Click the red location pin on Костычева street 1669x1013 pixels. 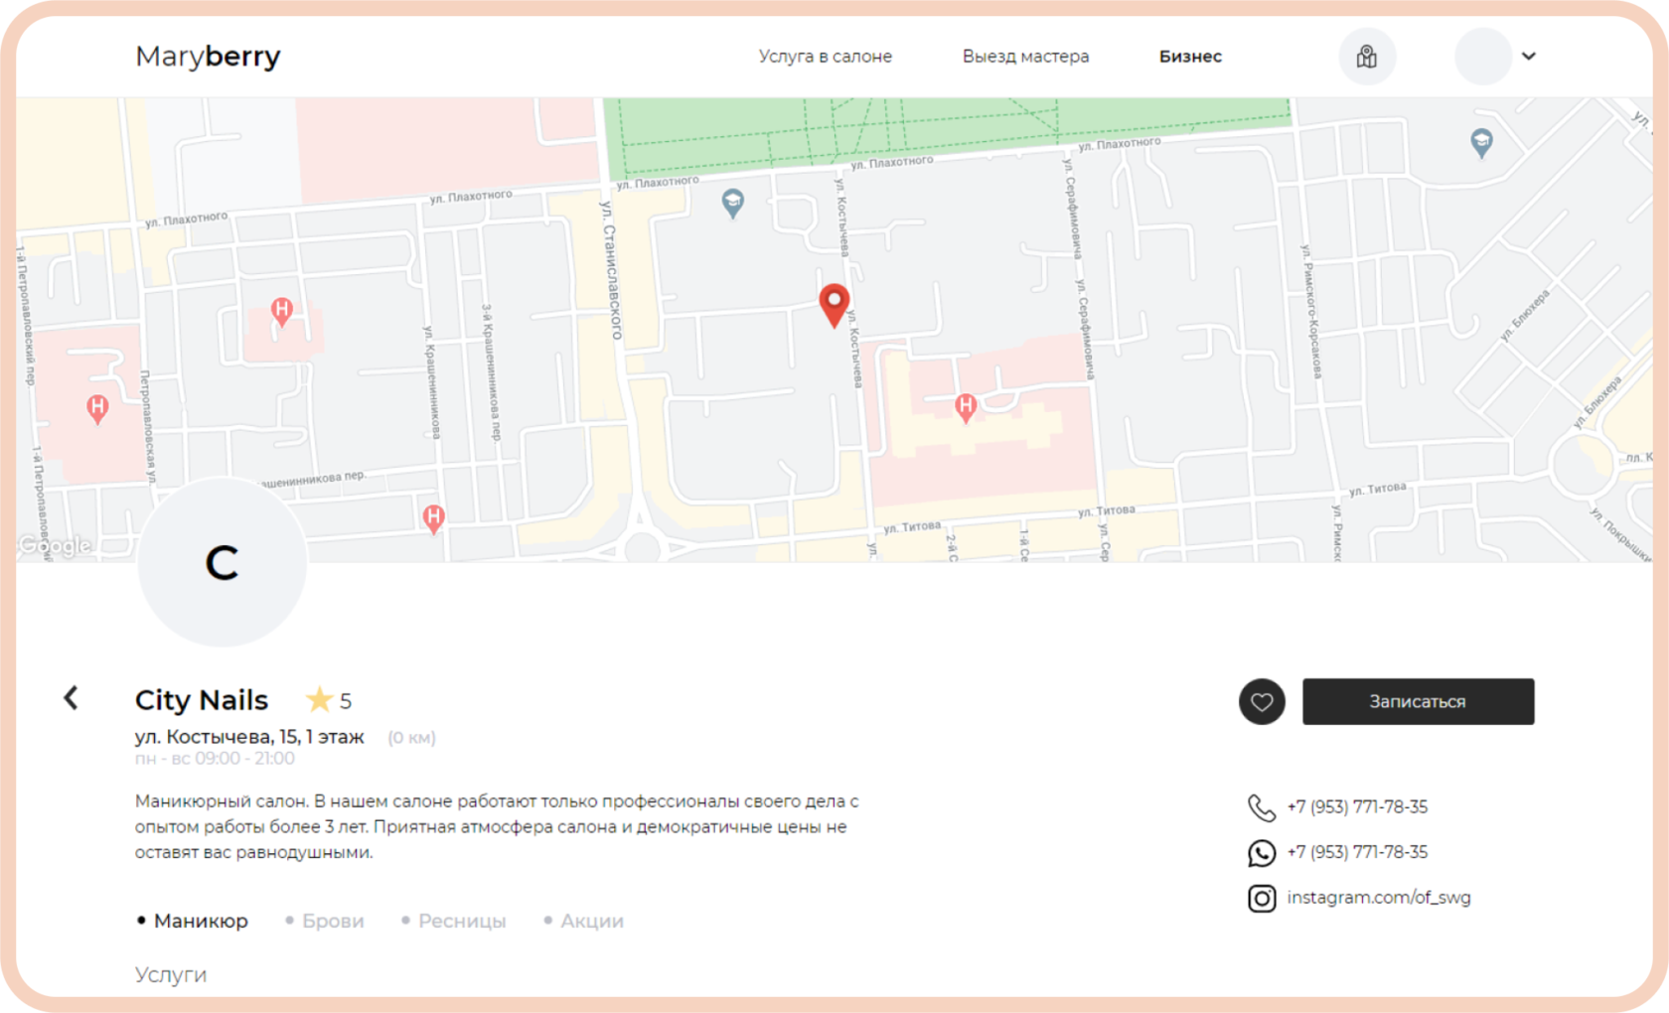coord(834,305)
